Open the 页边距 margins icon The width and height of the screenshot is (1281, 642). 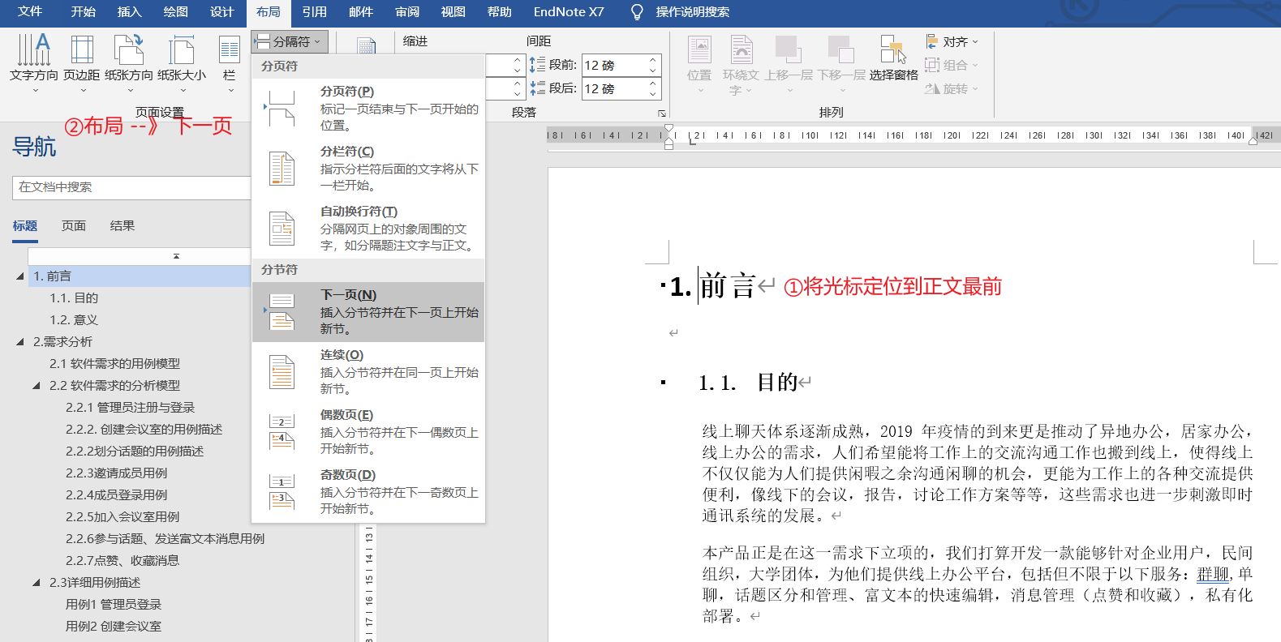pos(82,50)
